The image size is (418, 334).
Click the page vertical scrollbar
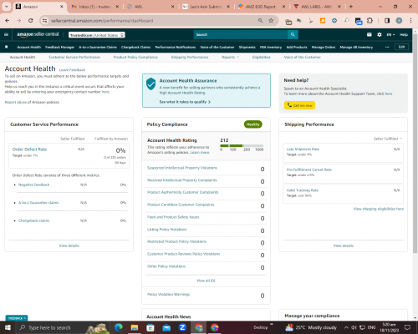[415, 144]
